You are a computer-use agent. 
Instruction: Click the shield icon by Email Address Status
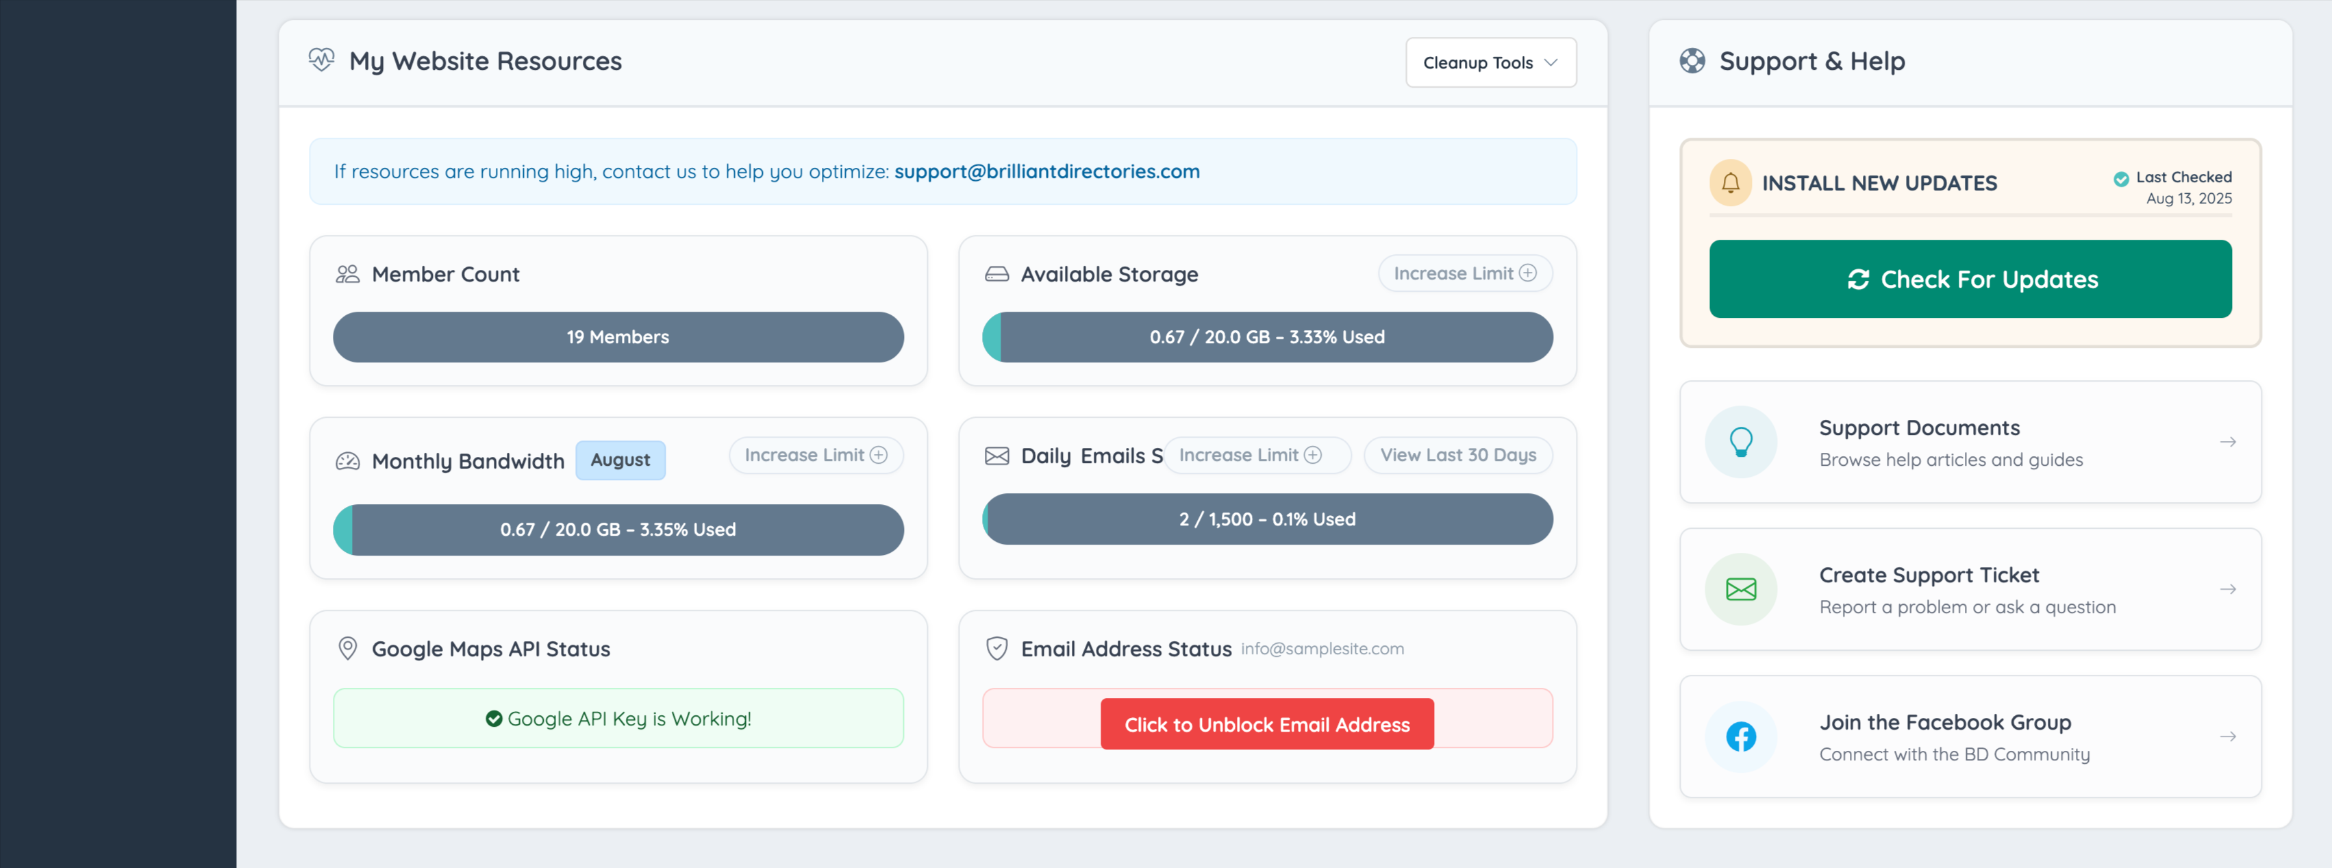coord(996,648)
